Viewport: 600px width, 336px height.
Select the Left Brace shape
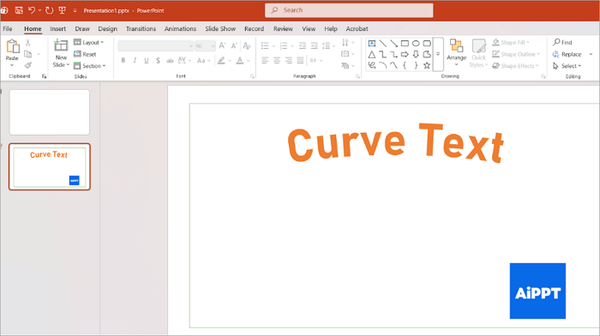pos(405,65)
